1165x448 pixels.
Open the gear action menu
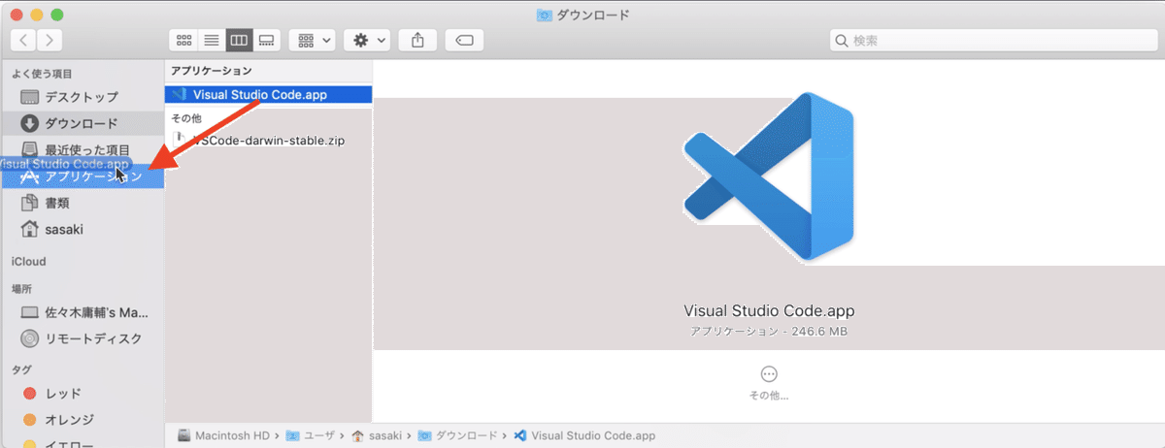point(369,40)
